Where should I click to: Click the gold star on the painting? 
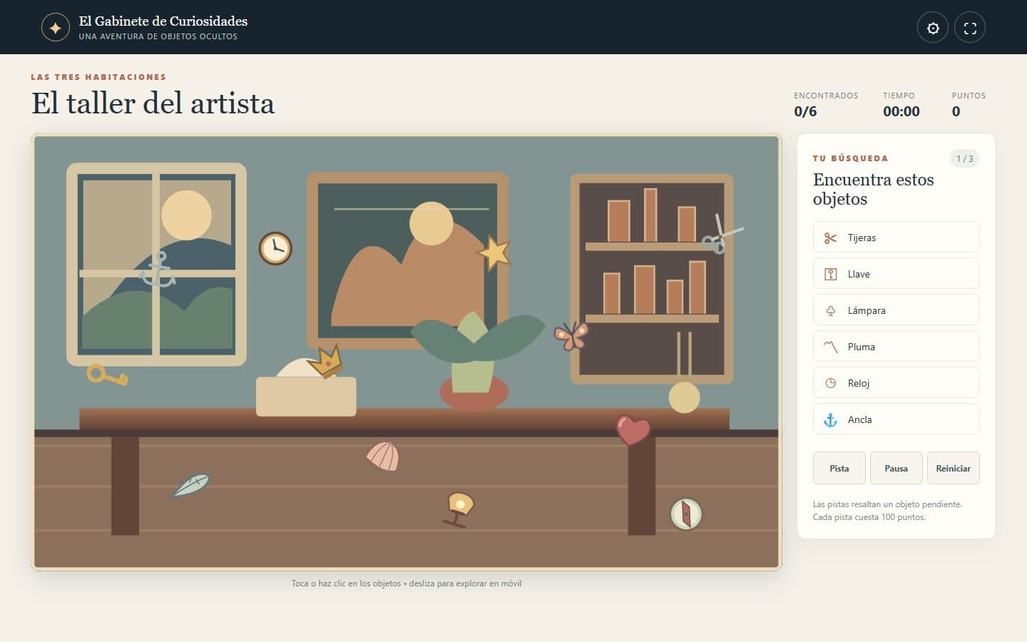[x=494, y=253]
